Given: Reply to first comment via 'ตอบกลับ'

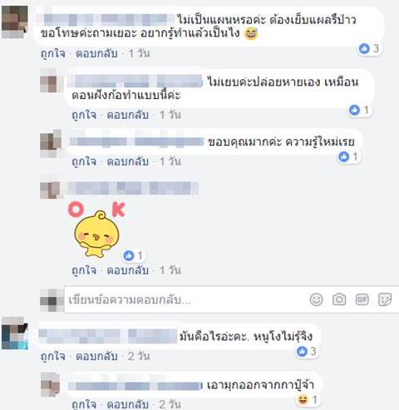Looking at the screenshot, I should tap(96, 53).
